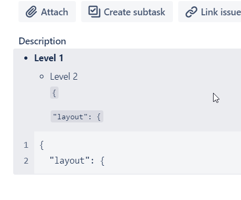
Task: Select the hollow bullet before Level 2
Action: 42,77
